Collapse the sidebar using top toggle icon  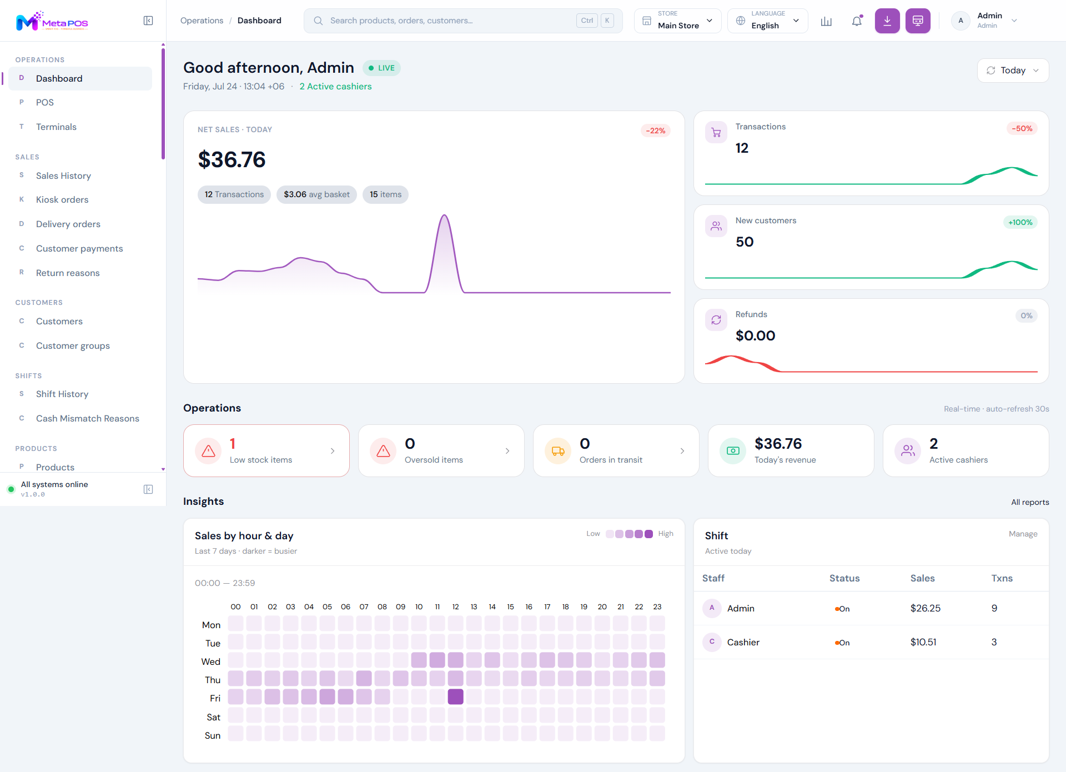(148, 21)
